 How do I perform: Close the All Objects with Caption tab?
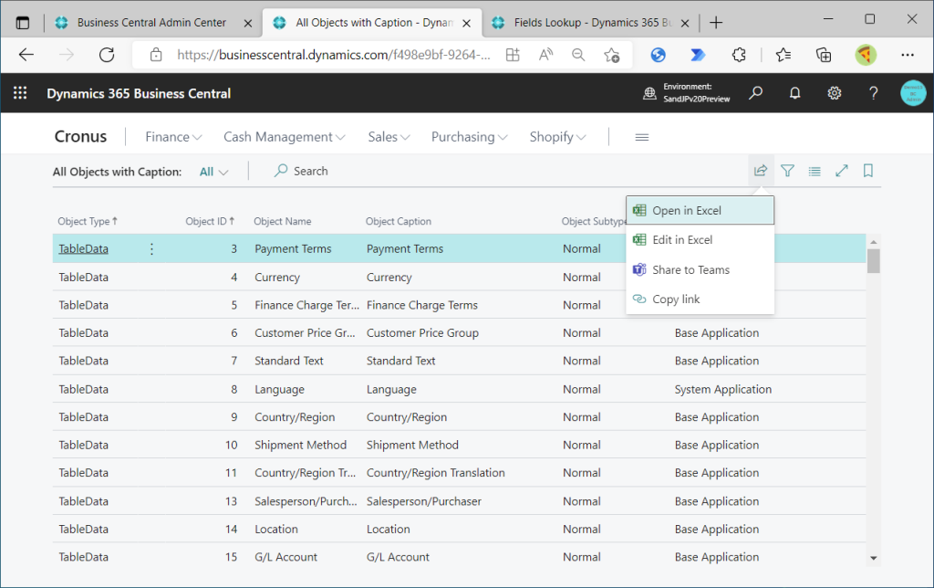tap(467, 23)
